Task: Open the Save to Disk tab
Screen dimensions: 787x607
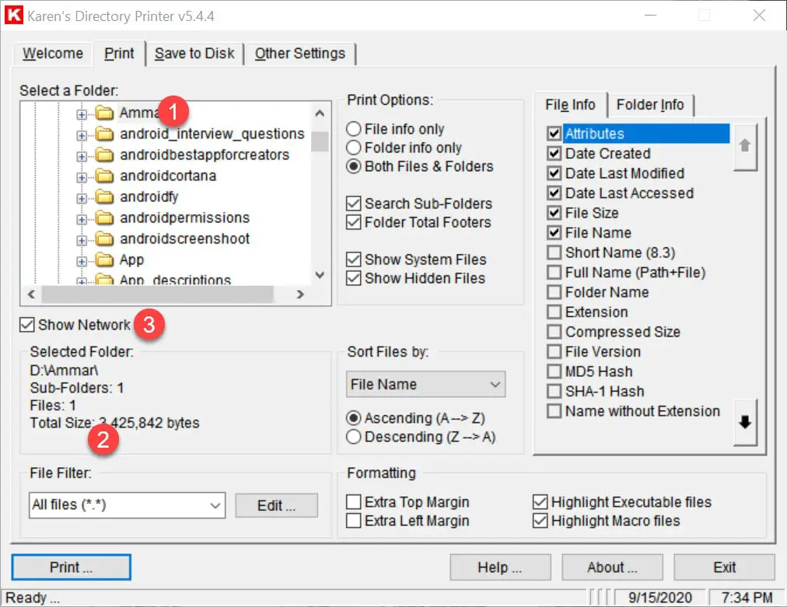Action: click(x=194, y=54)
